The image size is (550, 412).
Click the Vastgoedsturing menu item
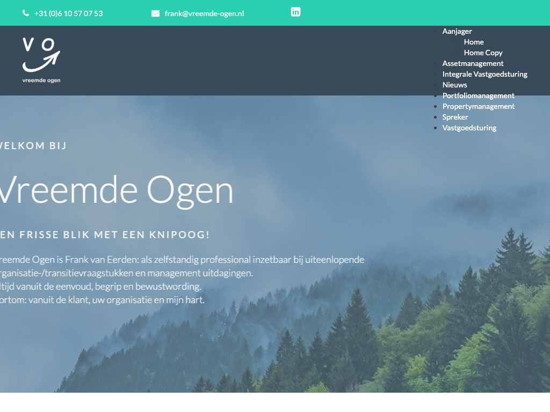pyautogui.click(x=469, y=128)
